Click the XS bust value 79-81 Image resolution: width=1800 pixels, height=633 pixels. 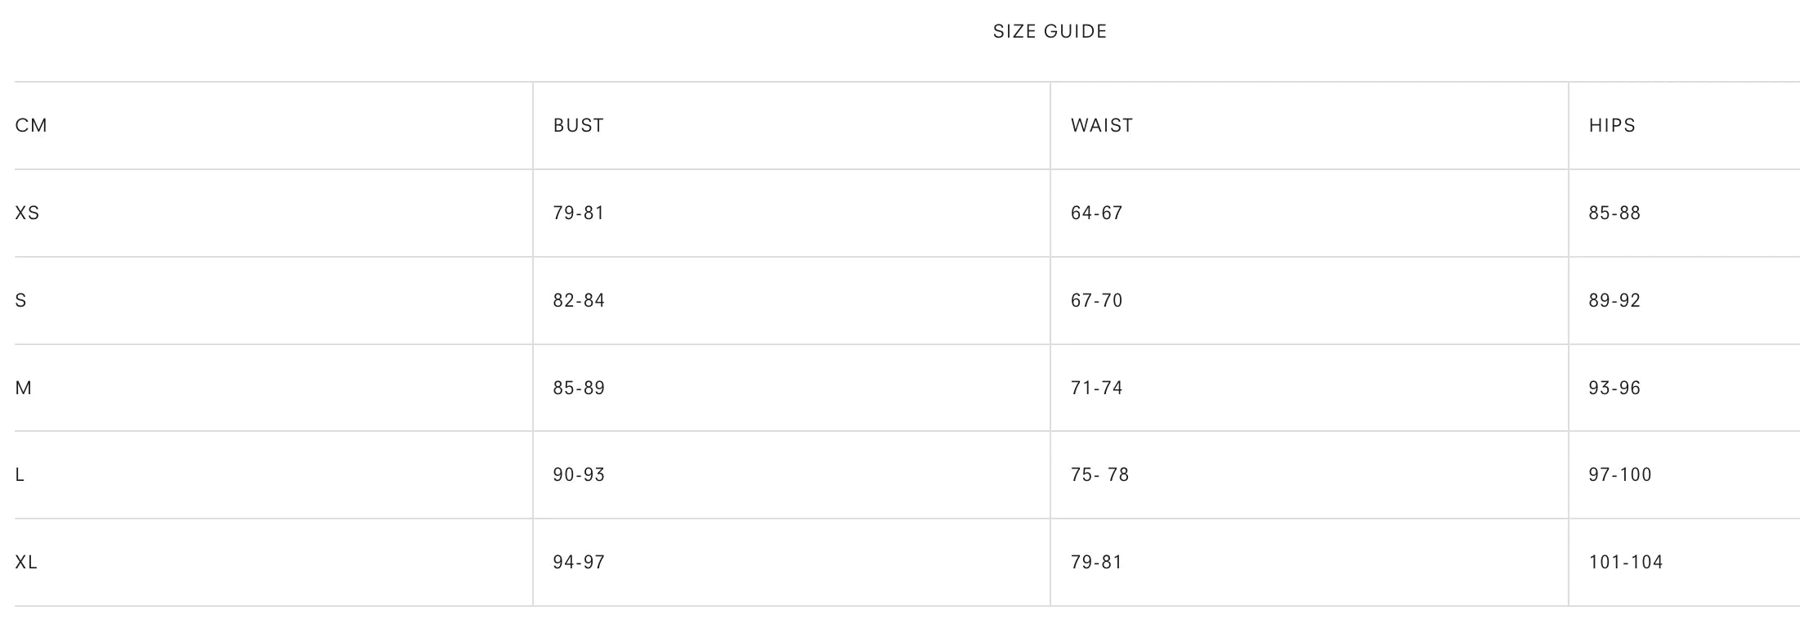[579, 213]
